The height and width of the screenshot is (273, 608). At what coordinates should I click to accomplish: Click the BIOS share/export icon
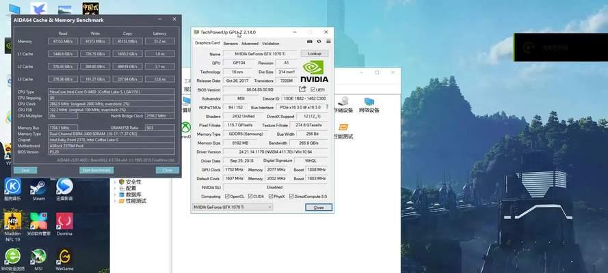coord(302,89)
